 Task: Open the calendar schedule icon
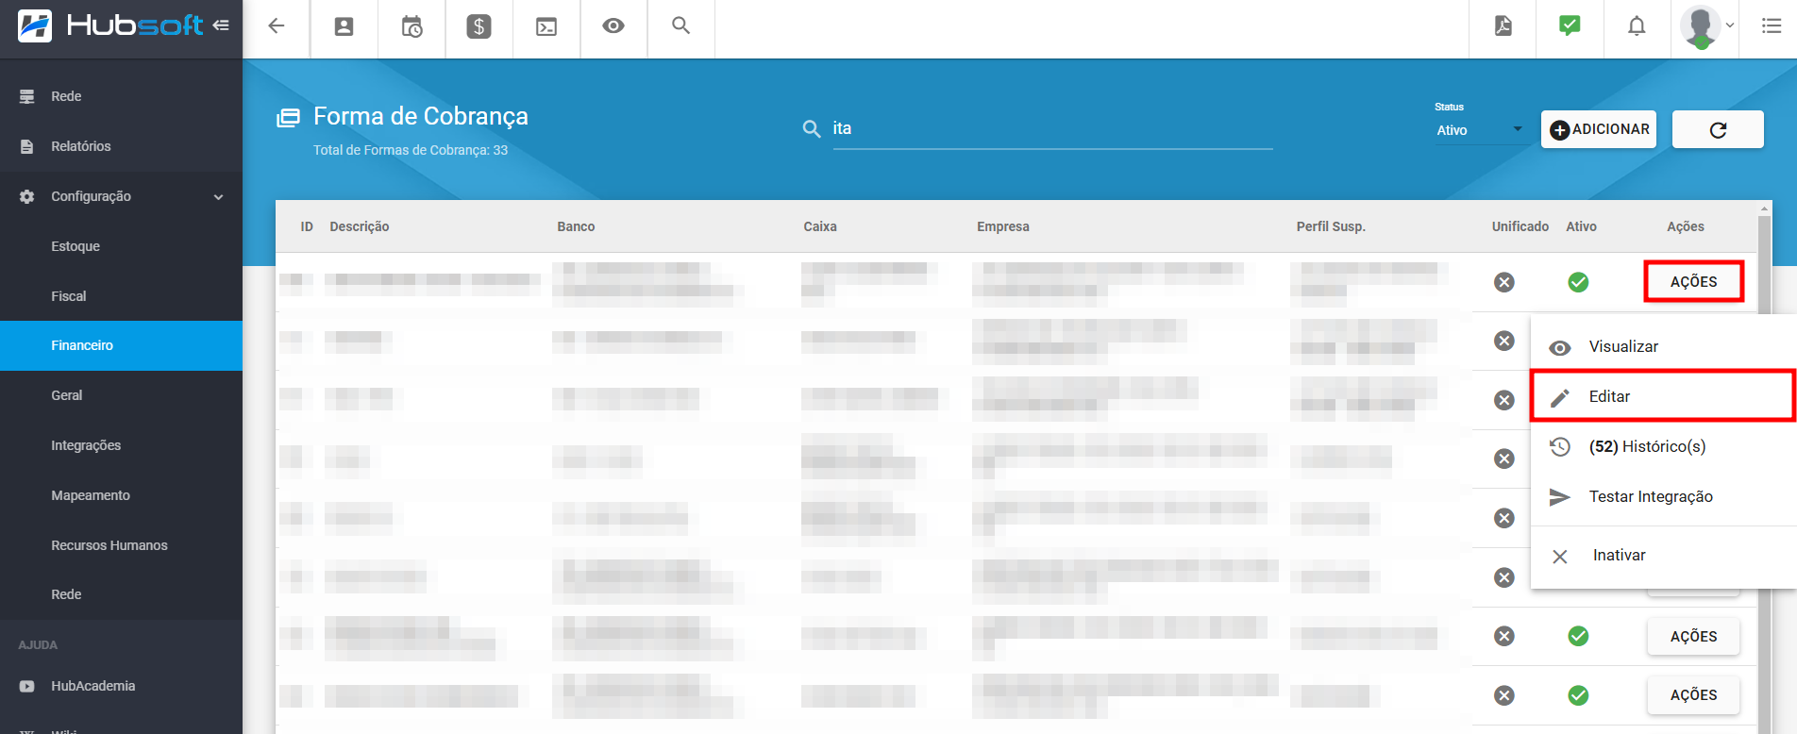click(x=411, y=26)
